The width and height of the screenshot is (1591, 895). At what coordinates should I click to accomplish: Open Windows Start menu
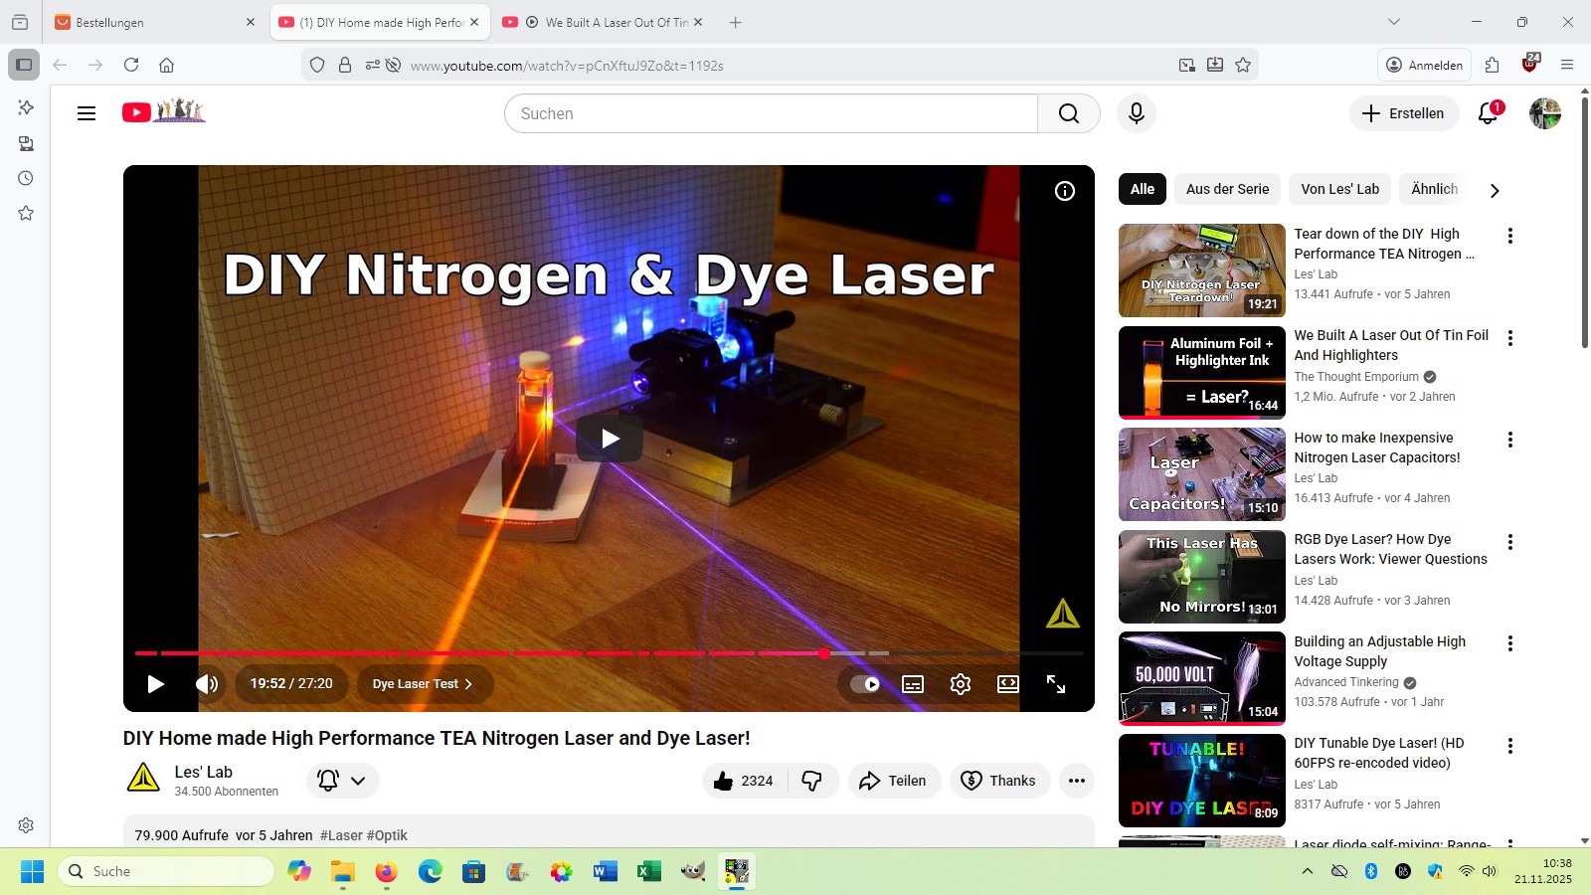coord(32,871)
